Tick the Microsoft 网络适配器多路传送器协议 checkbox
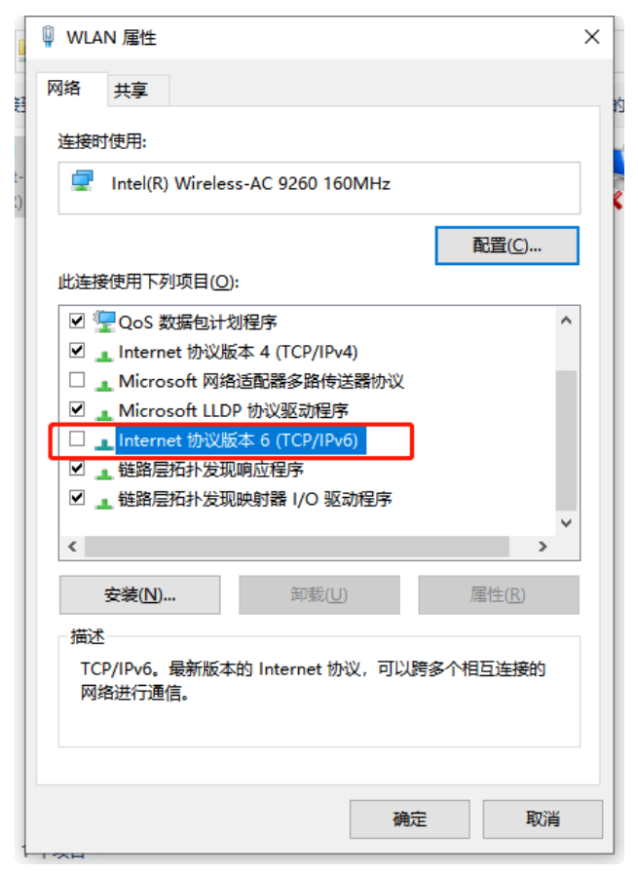The image size is (638, 874). click(x=77, y=380)
